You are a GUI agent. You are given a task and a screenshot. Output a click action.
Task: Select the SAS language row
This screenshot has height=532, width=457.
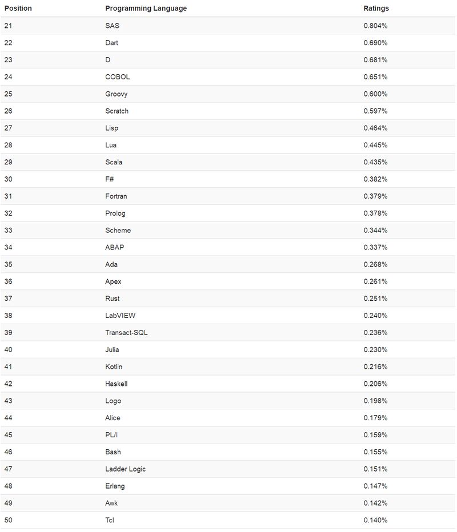point(228,26)
